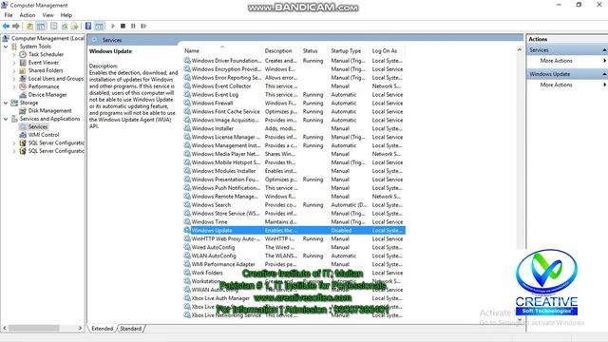Select WMI Control icon in tree

click(x=23, y=135)
